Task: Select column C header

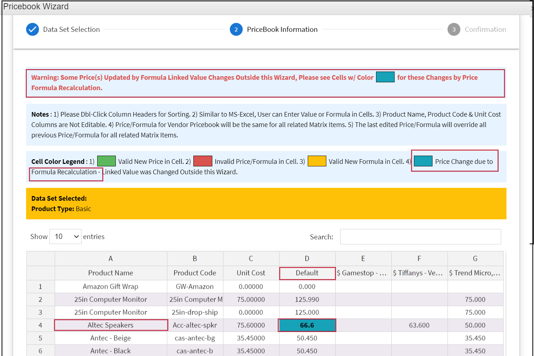Action: 251,258
